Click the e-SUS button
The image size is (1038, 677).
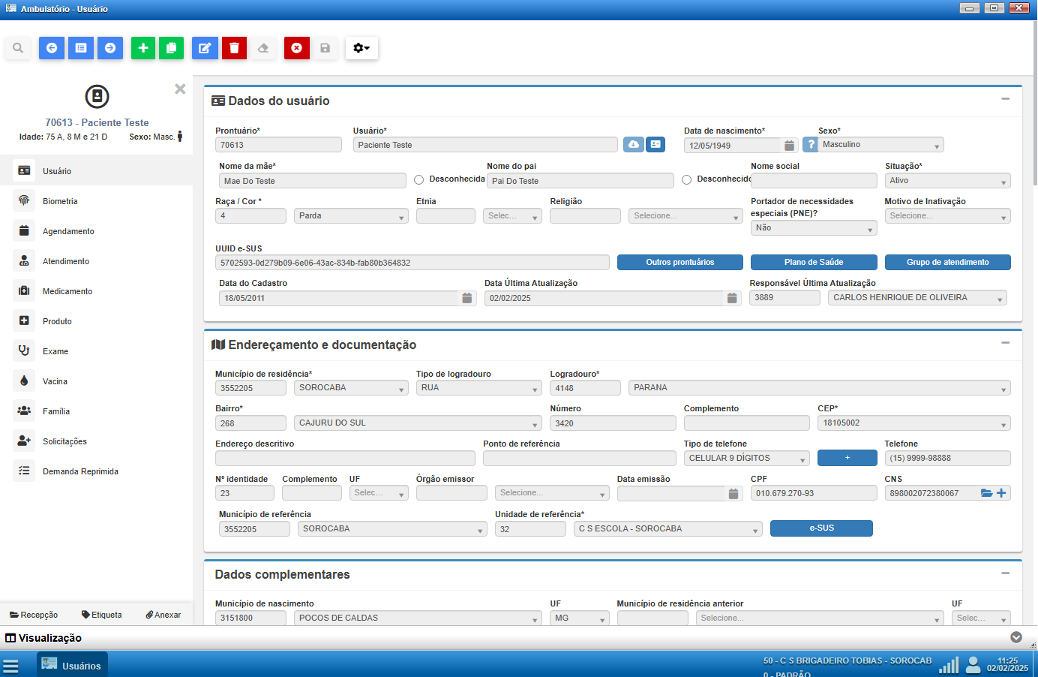[821, 528]
